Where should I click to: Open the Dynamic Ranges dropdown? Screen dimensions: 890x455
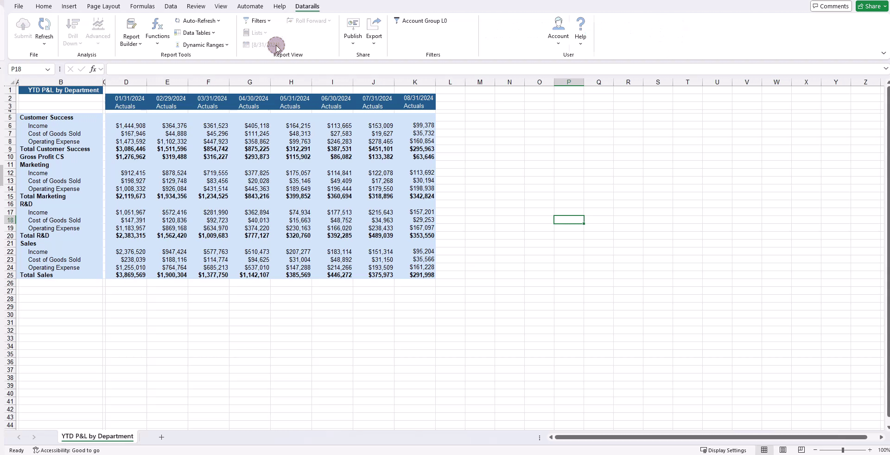[202, 45]
